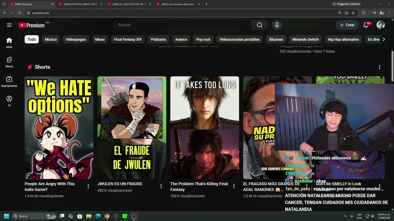Viewport: 394px width, 221px height.
Task: Switch to 'Los Animales Mas Grand' tab
Action: click(179, 4)
